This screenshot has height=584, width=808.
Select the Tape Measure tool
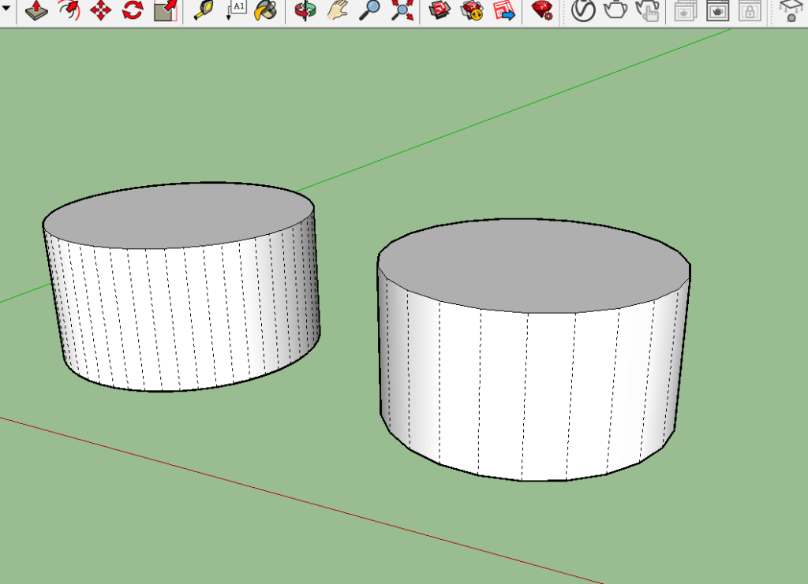click(204, 10)
